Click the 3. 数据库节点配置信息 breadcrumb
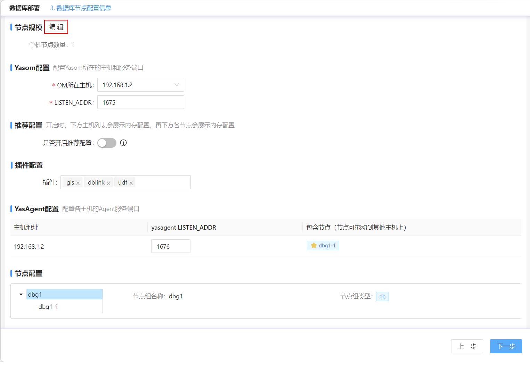This screenshot has width=530, height=375. coord(81,8)
